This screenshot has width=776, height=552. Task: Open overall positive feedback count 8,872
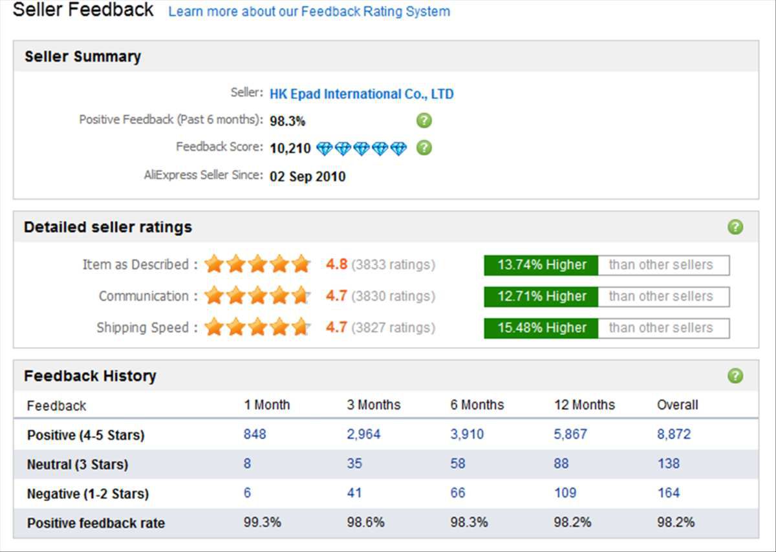674,434
